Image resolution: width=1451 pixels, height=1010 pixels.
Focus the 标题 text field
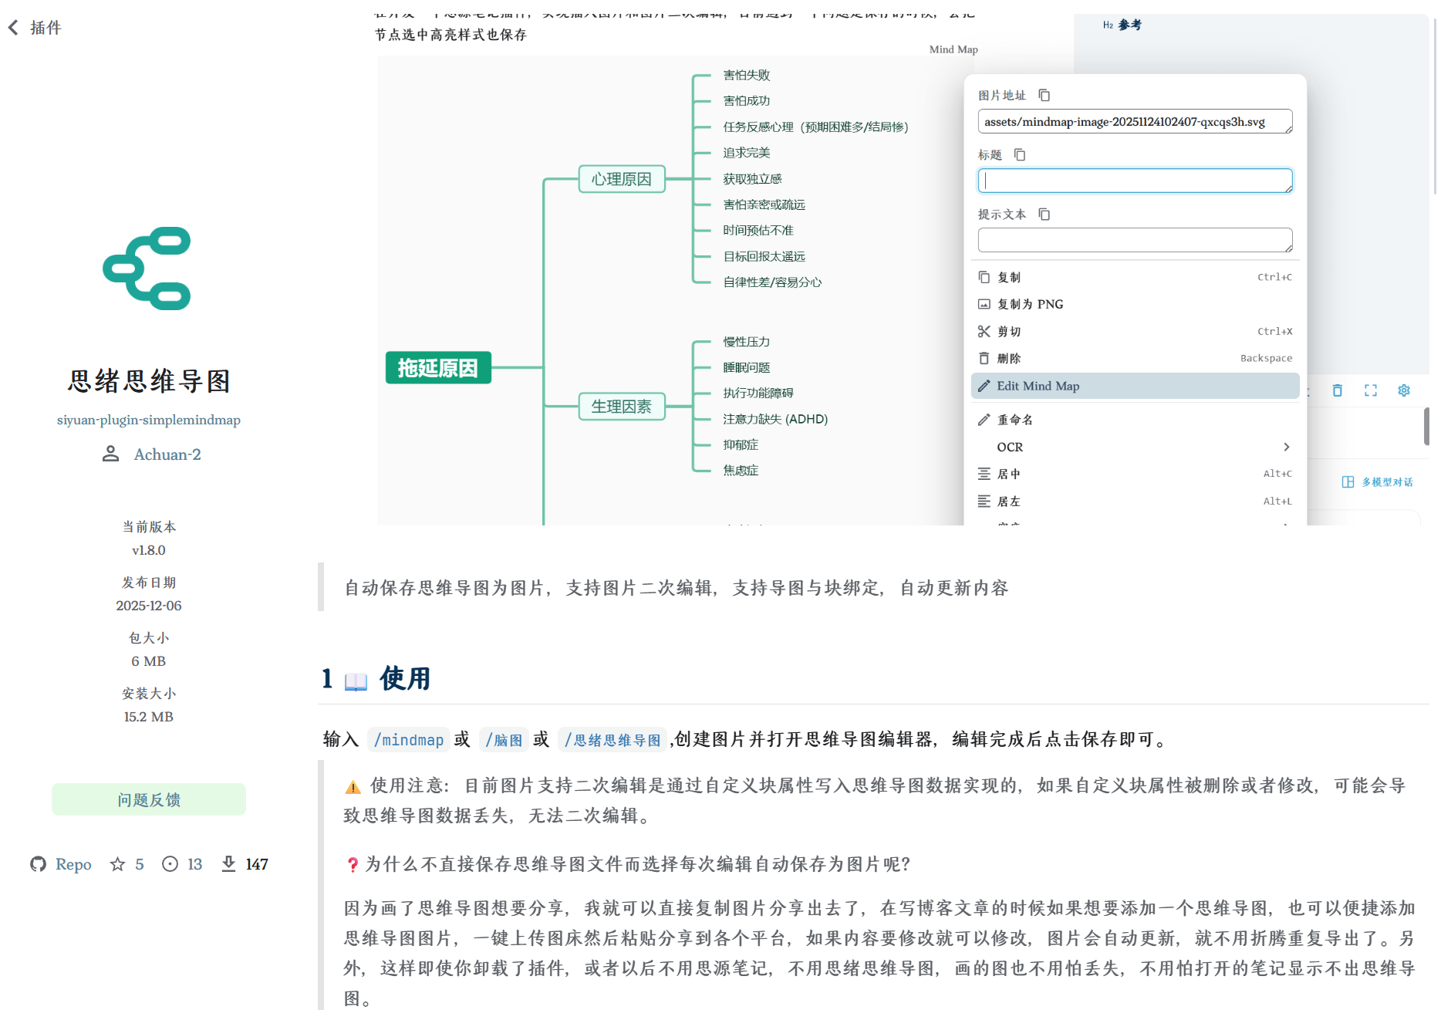pyautogui.click(x=1135, y=181)
